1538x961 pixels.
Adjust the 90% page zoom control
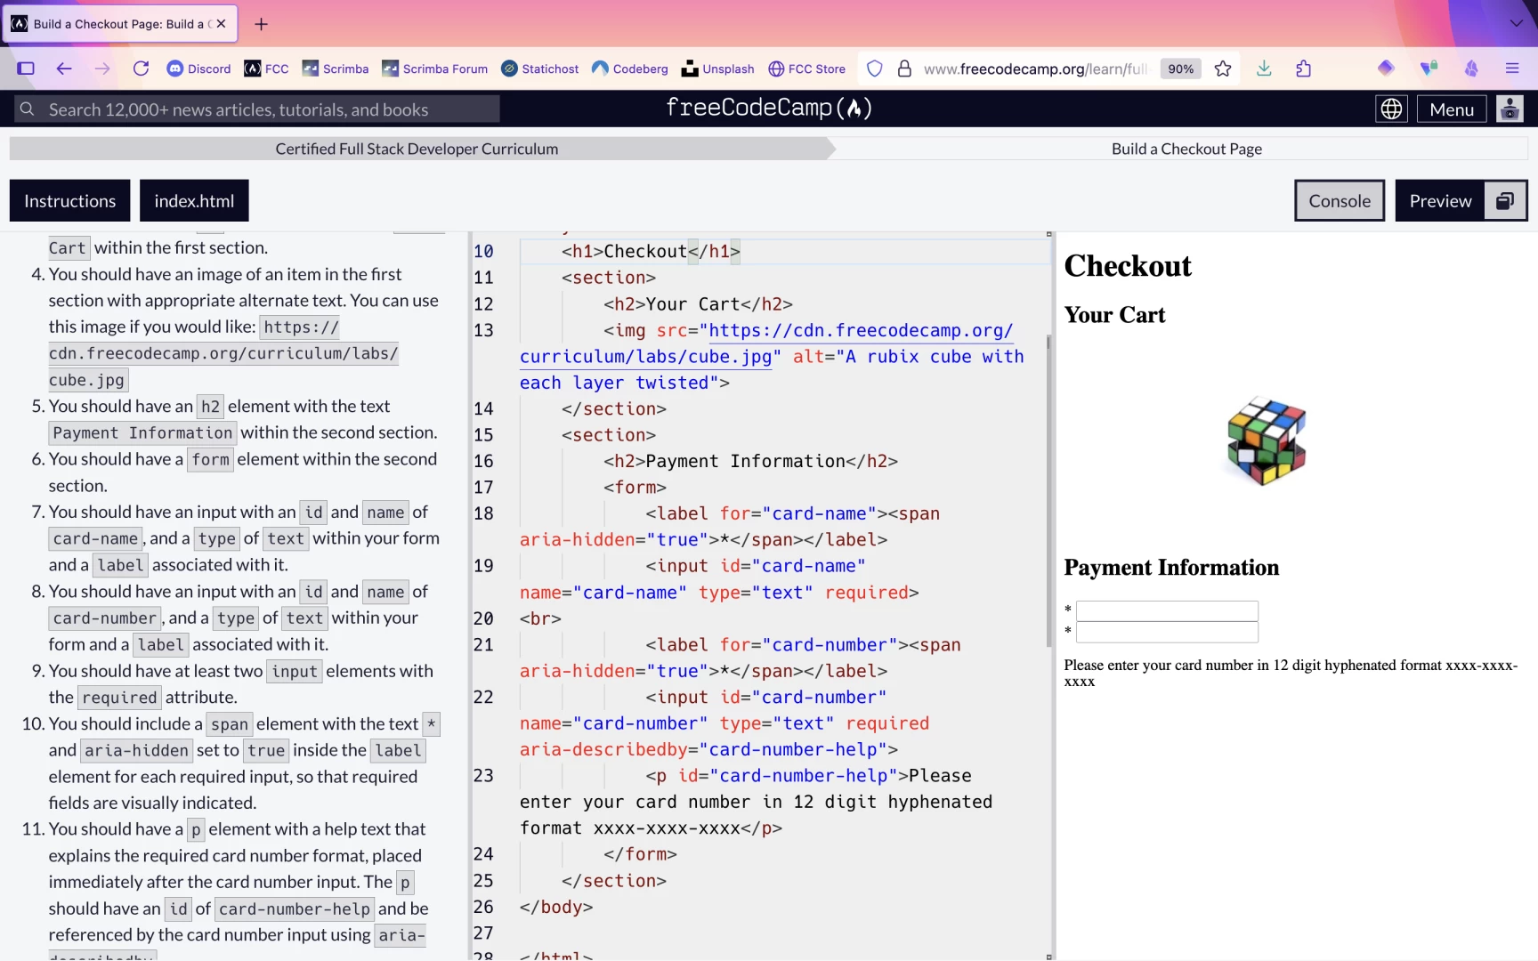(1179, 69)
